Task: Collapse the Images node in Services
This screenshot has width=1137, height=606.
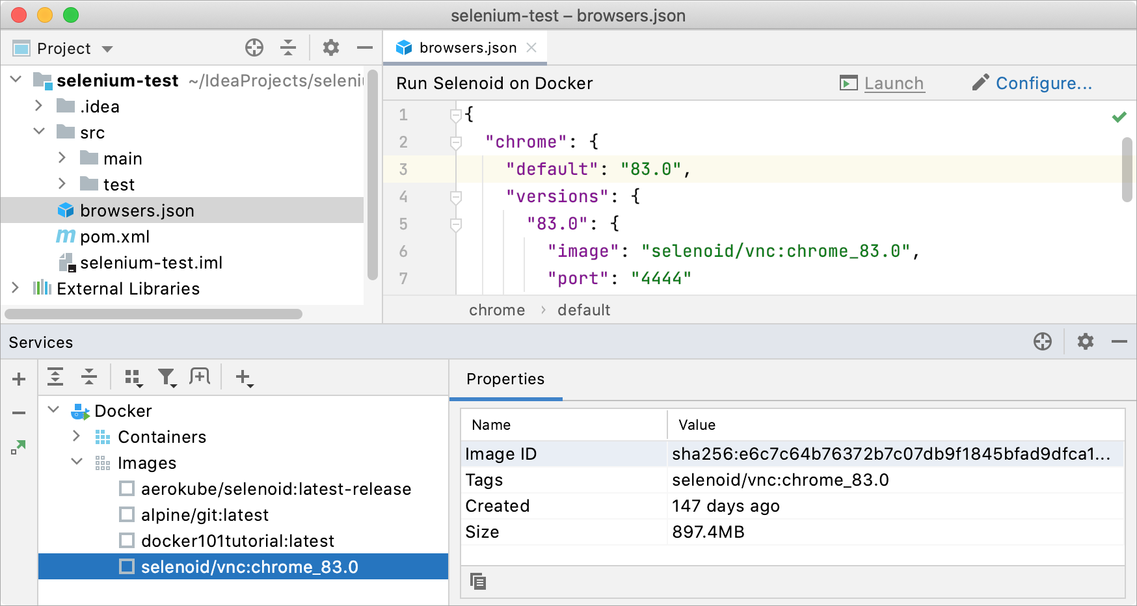Action: [x=76, y=462]
